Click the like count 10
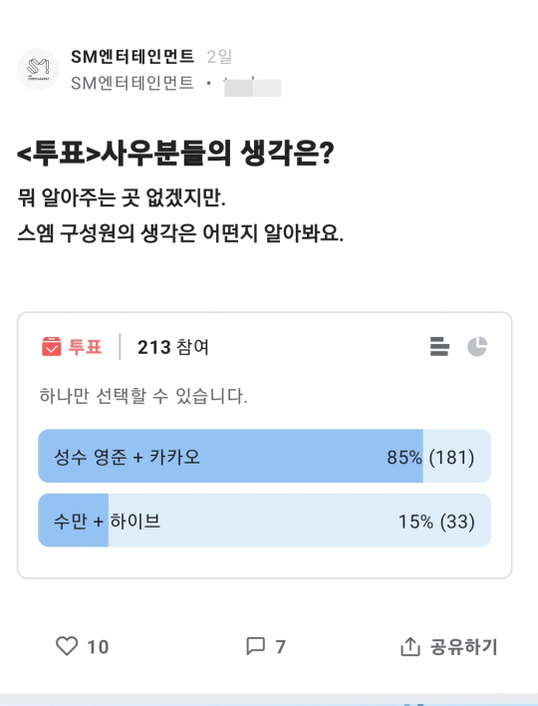The image size is (538, 706). point(98,647)
